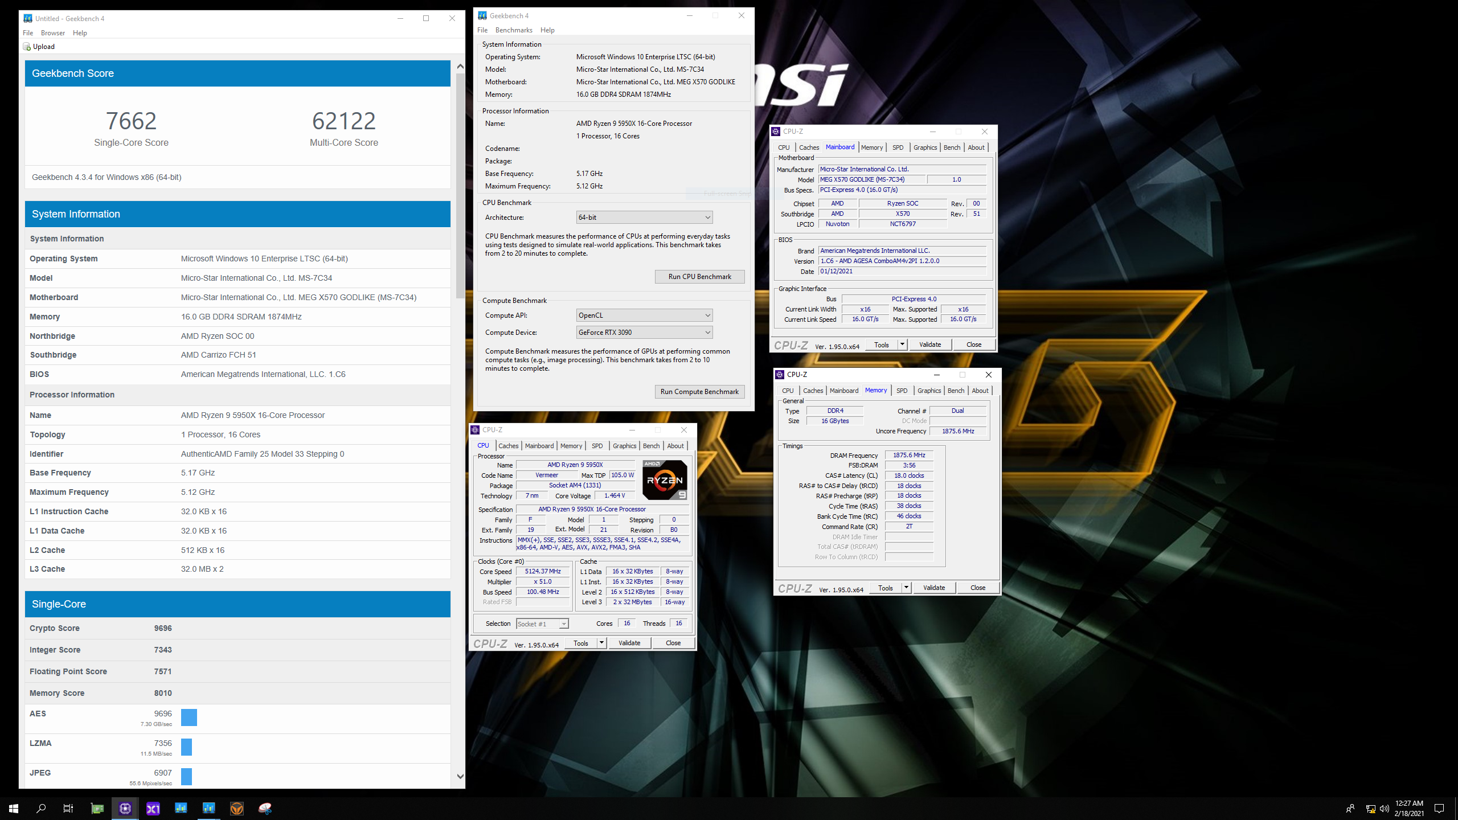This screenshot has height=820, width=1458.
Task: Open the volume speaker tray icon
Action: click(x=1385, y=808)
